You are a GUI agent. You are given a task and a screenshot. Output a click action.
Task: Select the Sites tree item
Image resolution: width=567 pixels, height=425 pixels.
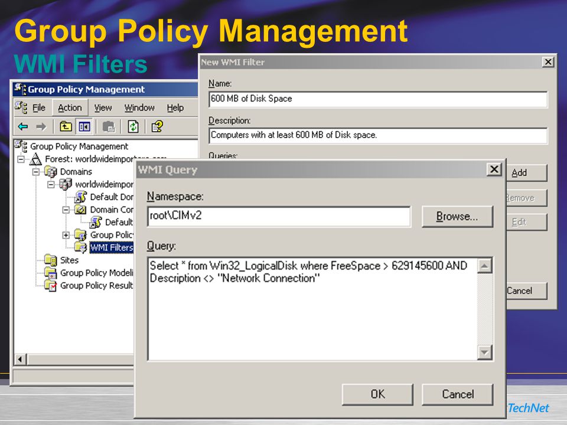point(69,260)
